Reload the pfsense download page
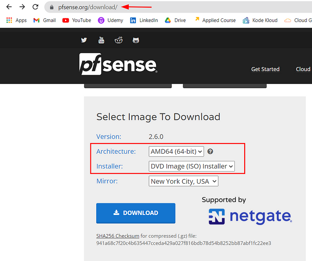 35,7
